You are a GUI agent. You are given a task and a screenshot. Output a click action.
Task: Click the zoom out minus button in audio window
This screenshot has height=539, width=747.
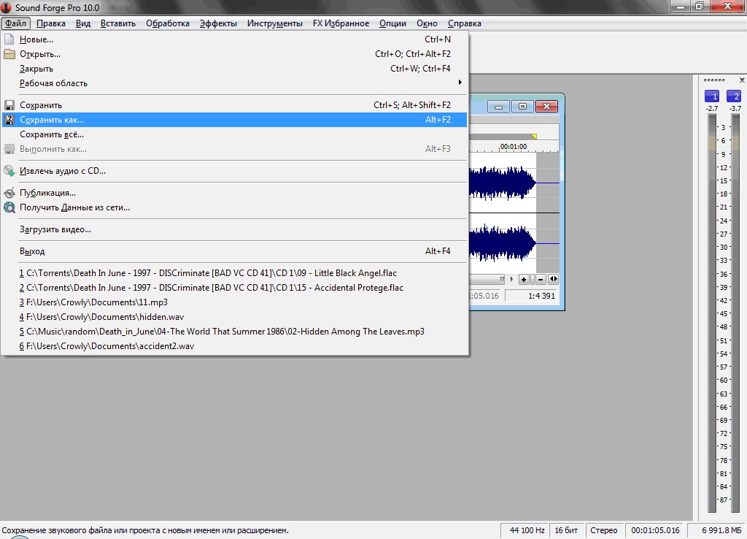541,280
